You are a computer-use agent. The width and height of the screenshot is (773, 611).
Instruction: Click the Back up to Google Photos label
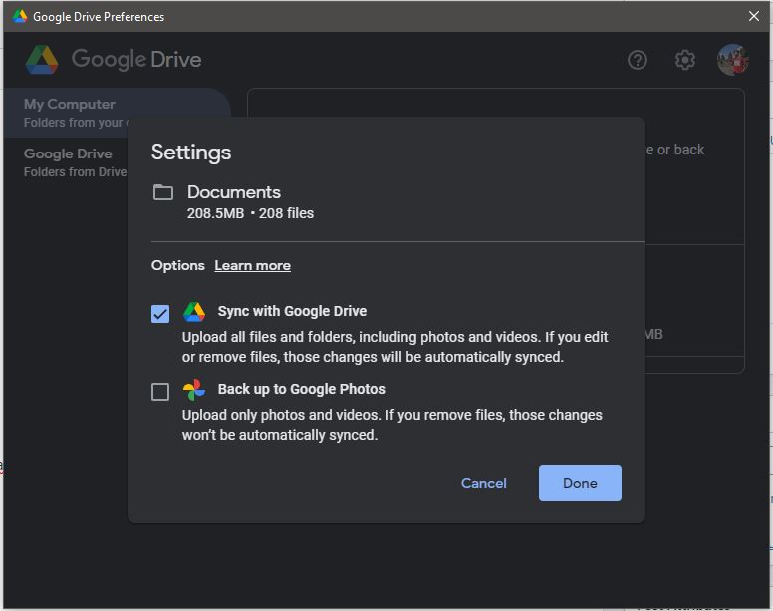tap(302, 389)
